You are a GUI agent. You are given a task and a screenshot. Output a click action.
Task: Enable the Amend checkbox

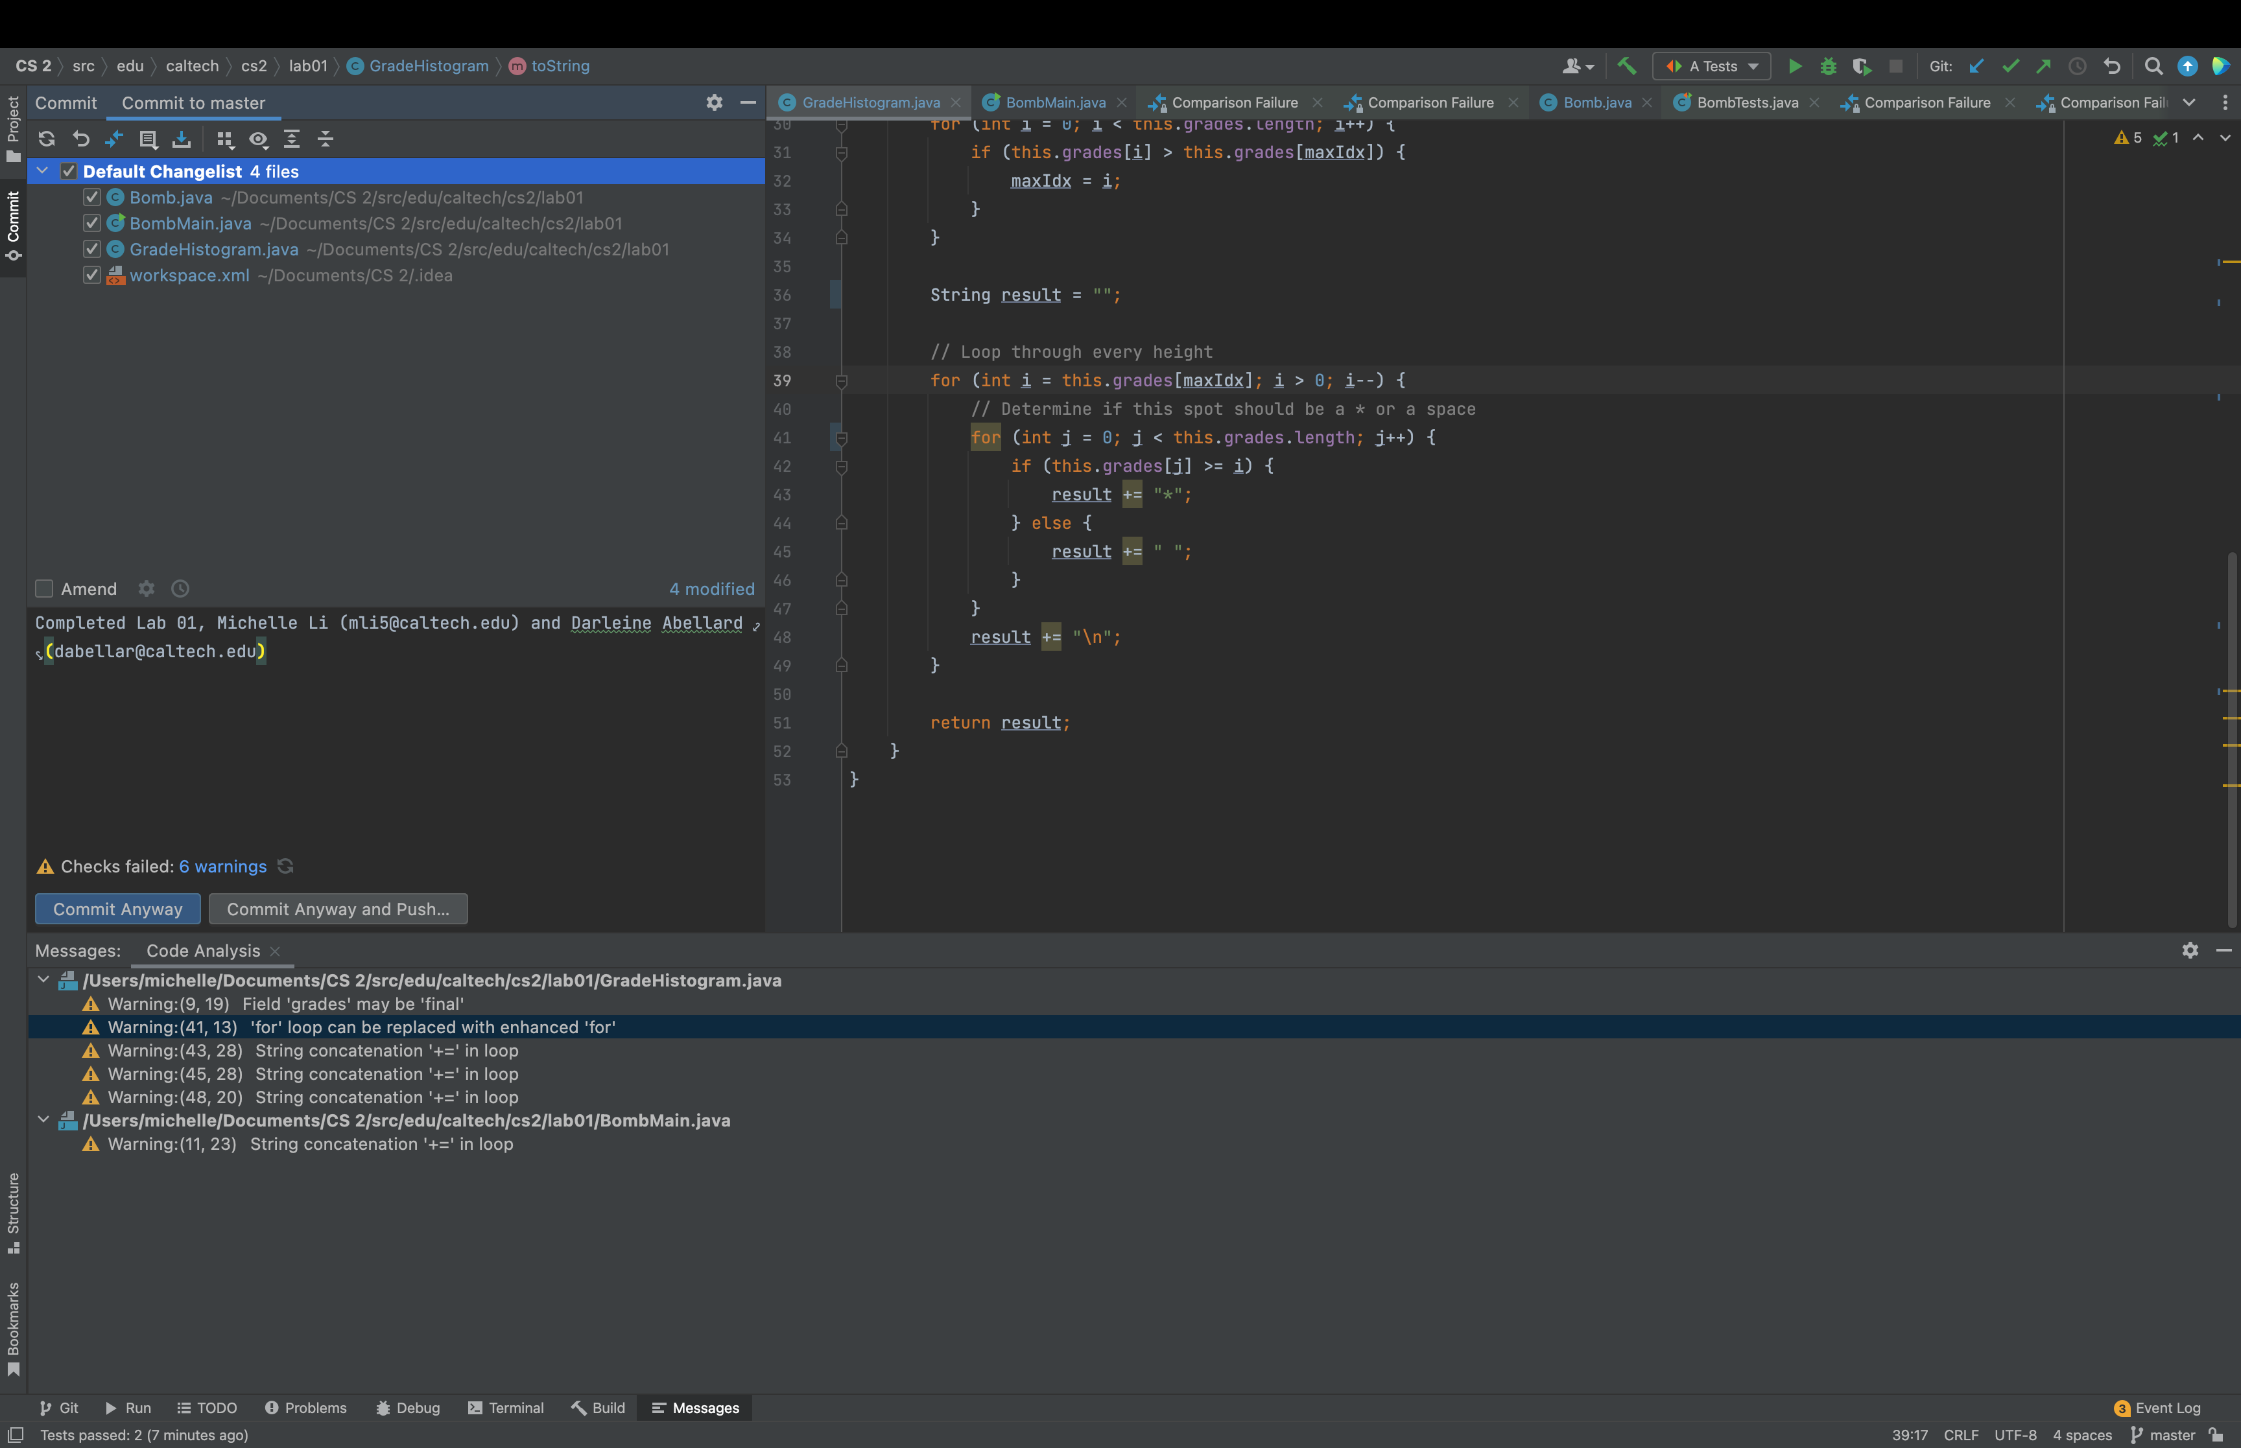(44, 589)
